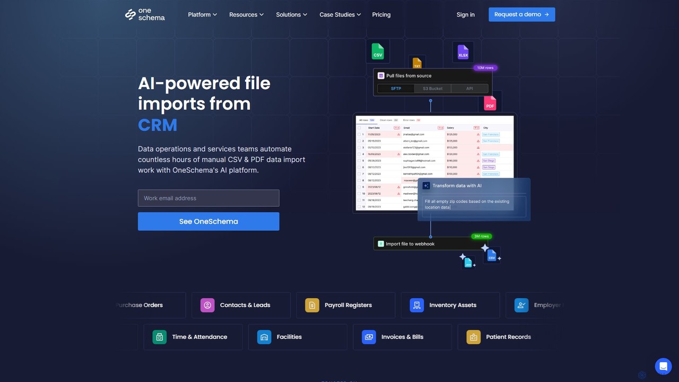The image size is (679, 382).
Task: Open the Inventory Assets card
Action: coord(450,305)
